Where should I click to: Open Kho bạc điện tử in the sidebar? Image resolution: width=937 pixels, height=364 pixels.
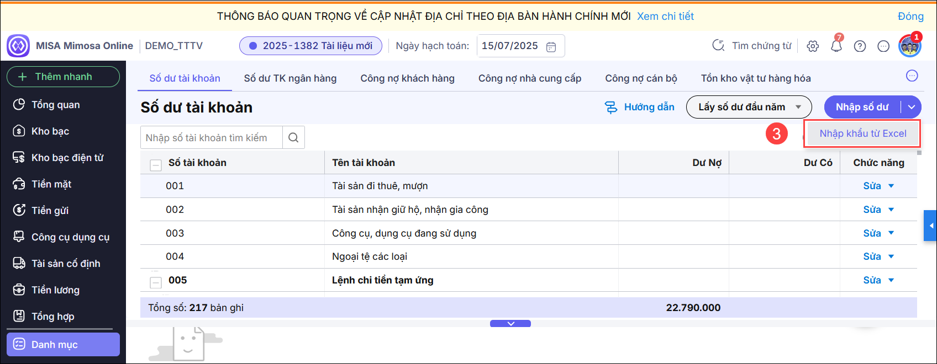click(63, 158)
